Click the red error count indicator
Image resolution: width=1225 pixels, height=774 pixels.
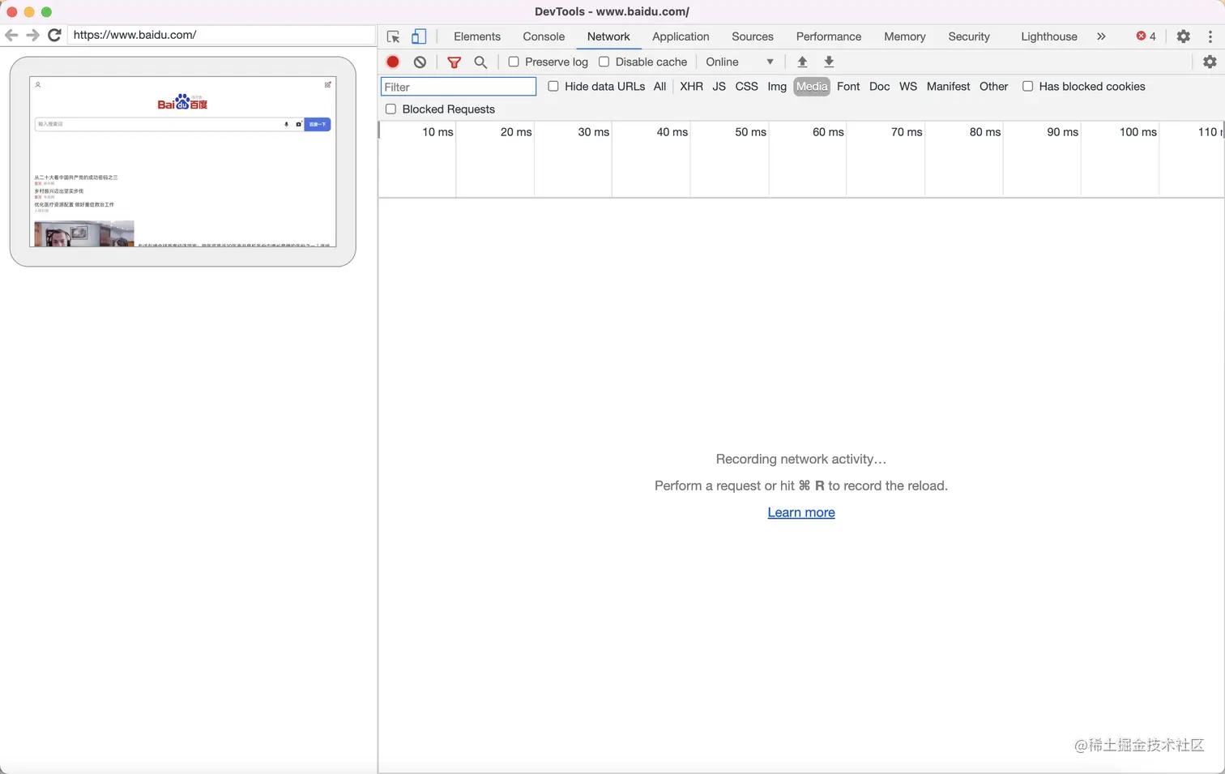1146,36
